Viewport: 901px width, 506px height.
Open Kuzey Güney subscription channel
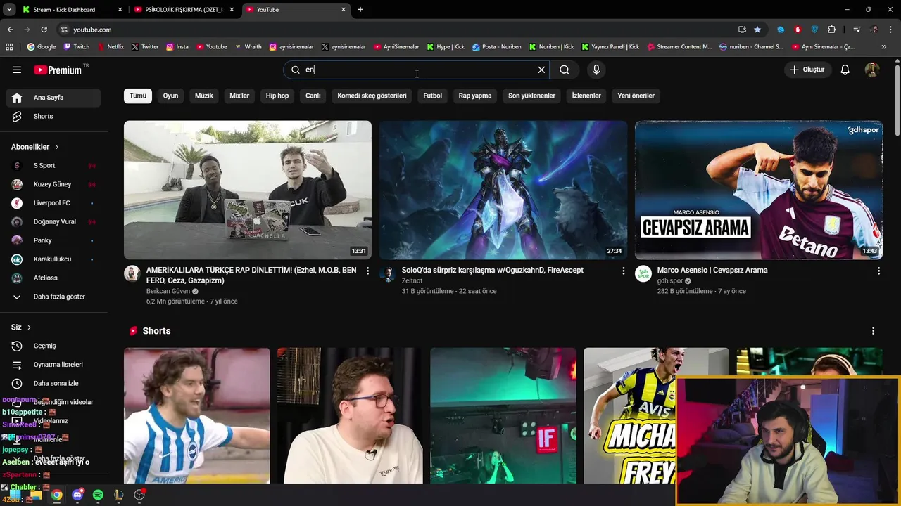click(x=53, y=184)
